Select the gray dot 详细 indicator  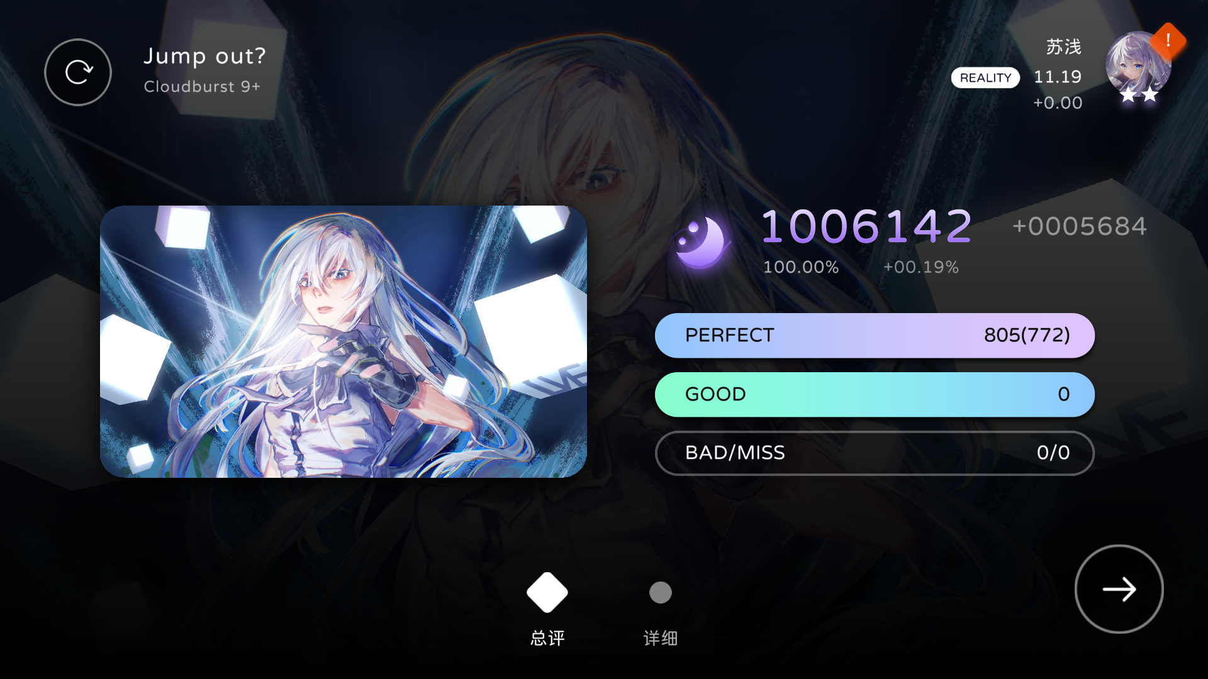point(661,592)
